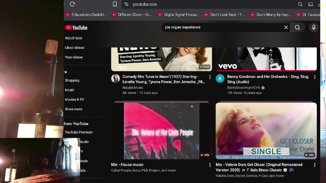The height and width of the screenshot is (183, 326).
Task: Start voice search with microphone icon
Action: click(x=314, y=27)
